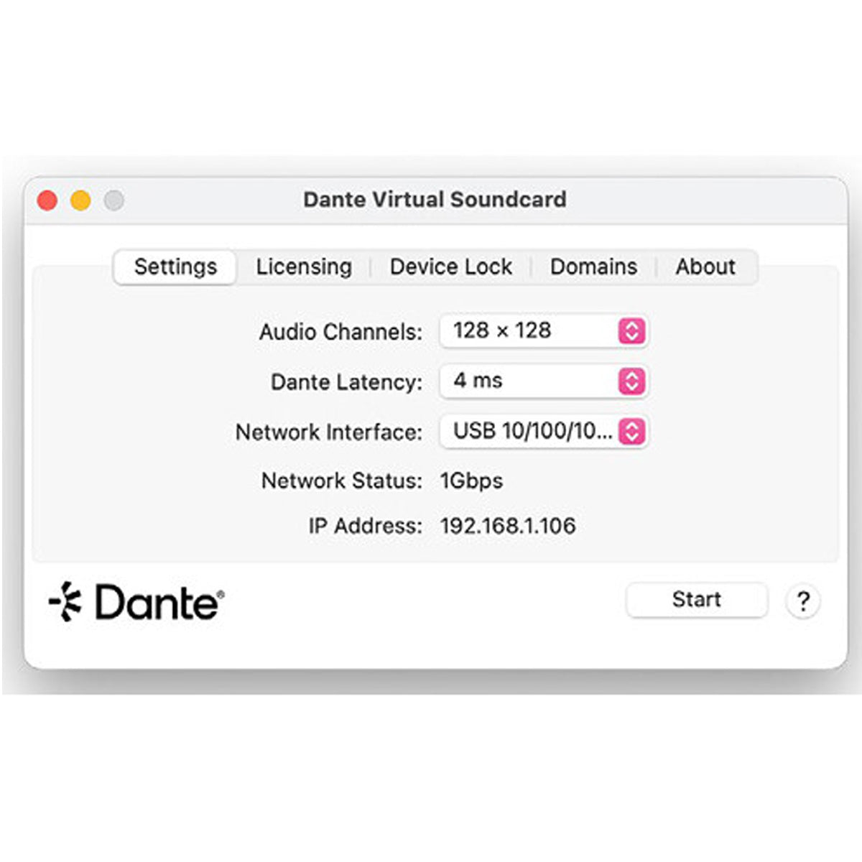Click the Dante Latency label
The width and height of the screenshot is (862, 862).
tap(346, 382)
